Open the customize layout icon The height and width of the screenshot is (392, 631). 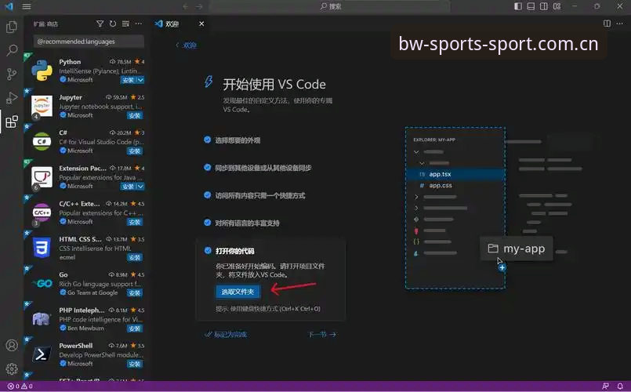pyautogui.click(x=557, y=6)
